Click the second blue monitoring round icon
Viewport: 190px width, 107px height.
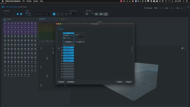pyautogui.click(x=21, y=14)
